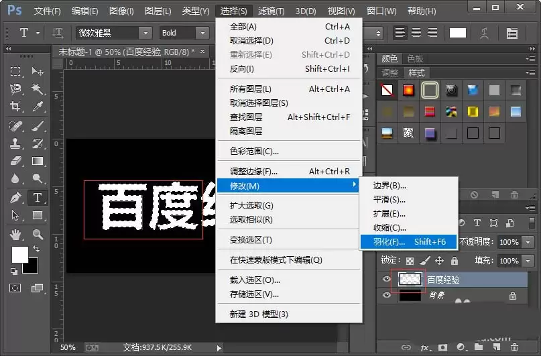The width and height of the screenshot is (541, 356).
Task: Select the Healing Brush tool
Action: [15, 126]
